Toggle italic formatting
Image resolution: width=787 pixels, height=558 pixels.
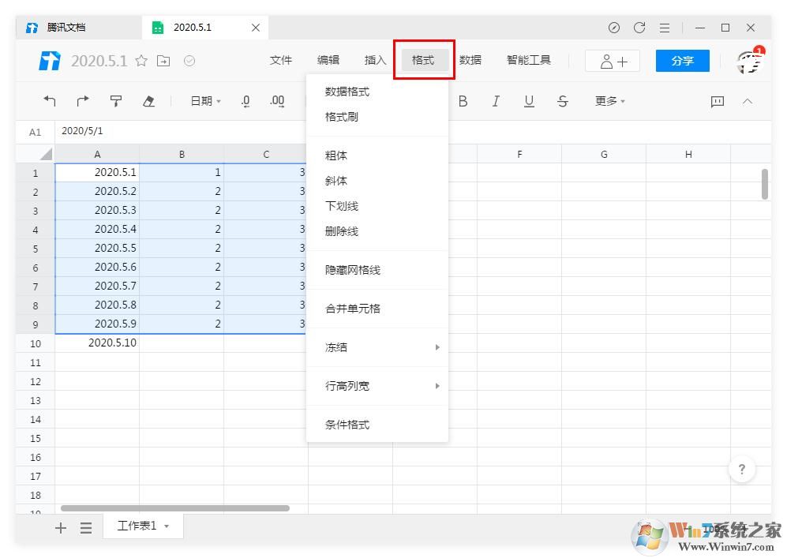tap(497, 101)
